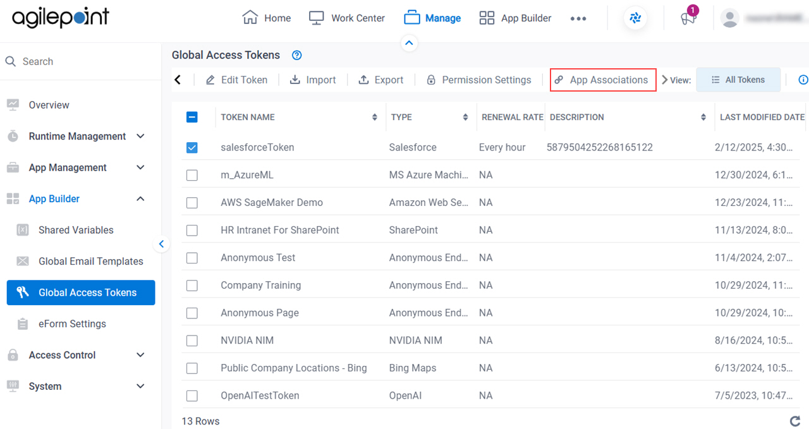Click the 13 Rows count text
The height and width of the screenshot is (429, 809).
[x=200, y=421]
